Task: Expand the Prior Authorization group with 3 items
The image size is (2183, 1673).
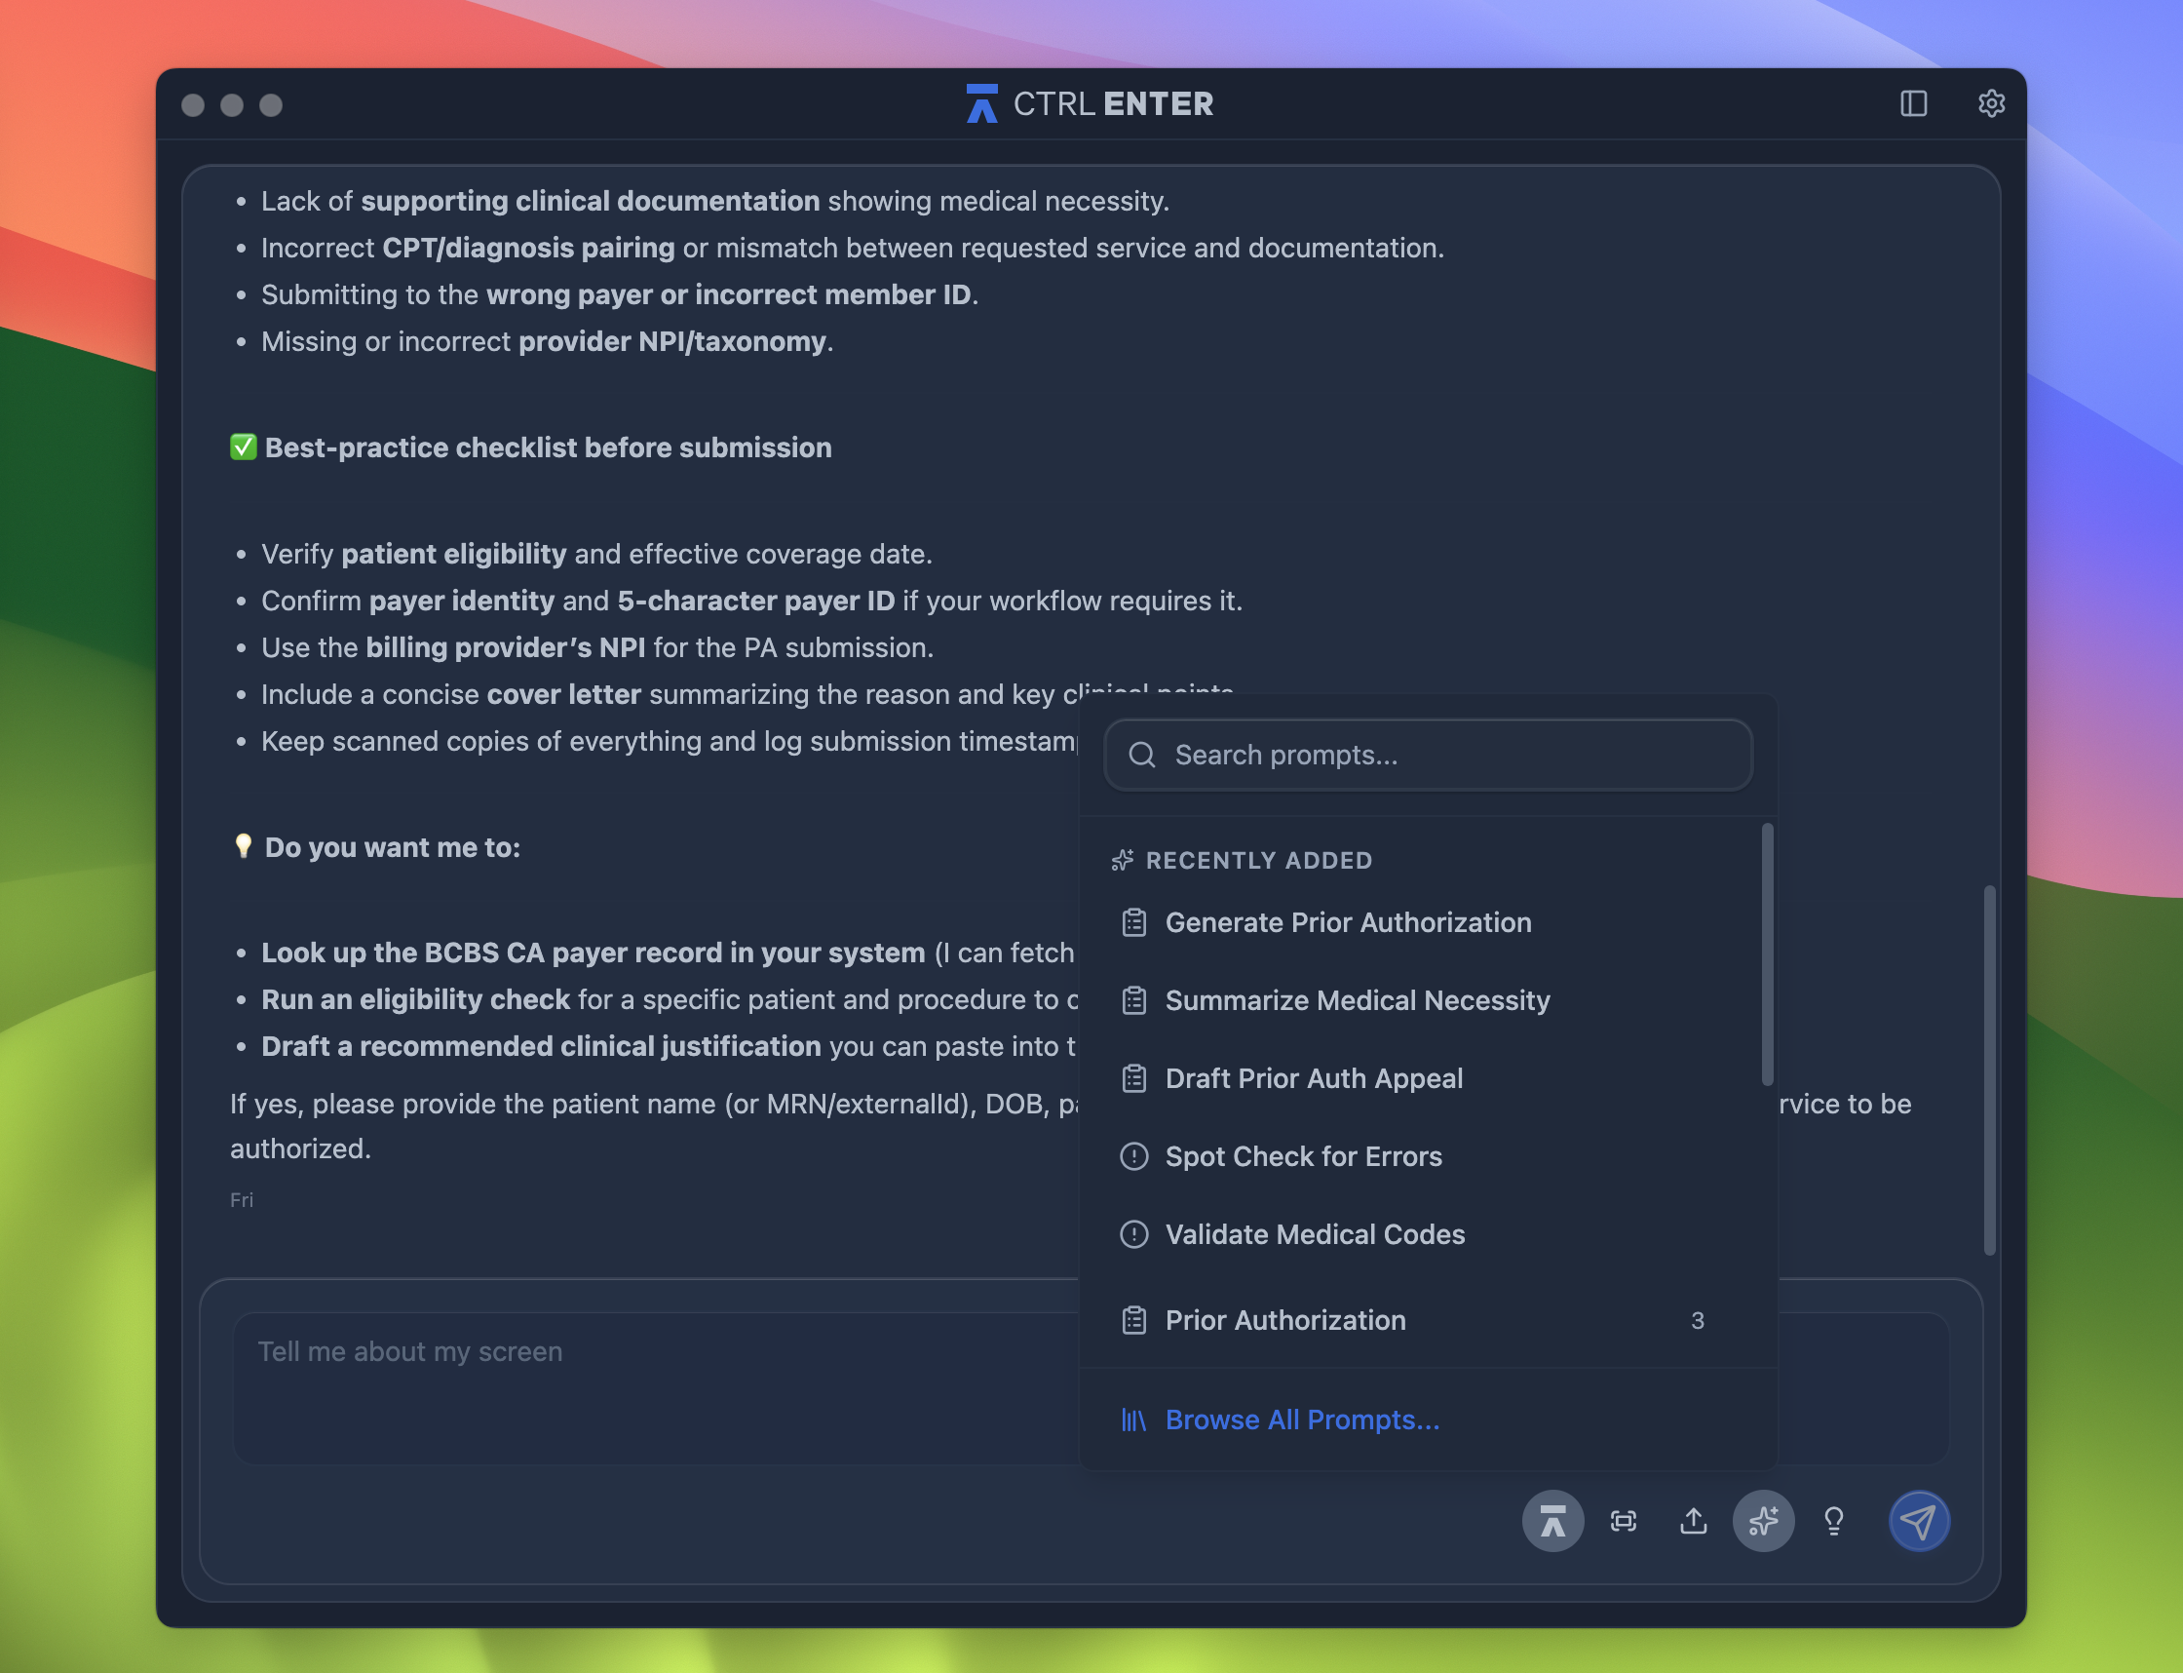Action: click(1284, 1319)
